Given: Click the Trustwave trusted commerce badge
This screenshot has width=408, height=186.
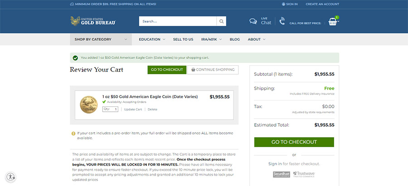Looking at the screenshot, I should 304,174.
